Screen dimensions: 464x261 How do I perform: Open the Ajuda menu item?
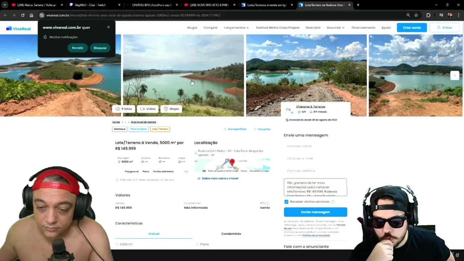pyautogui.click(x=386, y=28)
